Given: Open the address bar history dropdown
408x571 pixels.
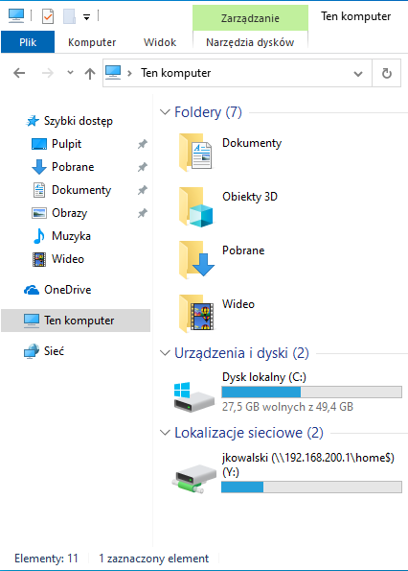Looking at the screenshot, I should click(x=358, y=74).
